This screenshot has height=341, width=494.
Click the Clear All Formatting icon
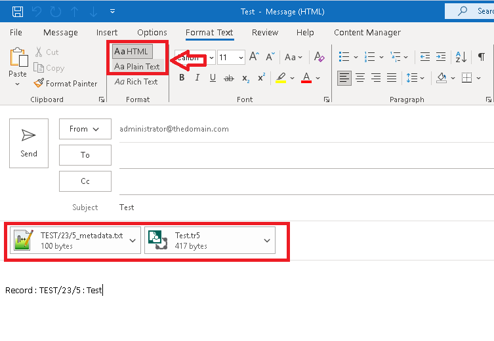[x=319, y=57]
